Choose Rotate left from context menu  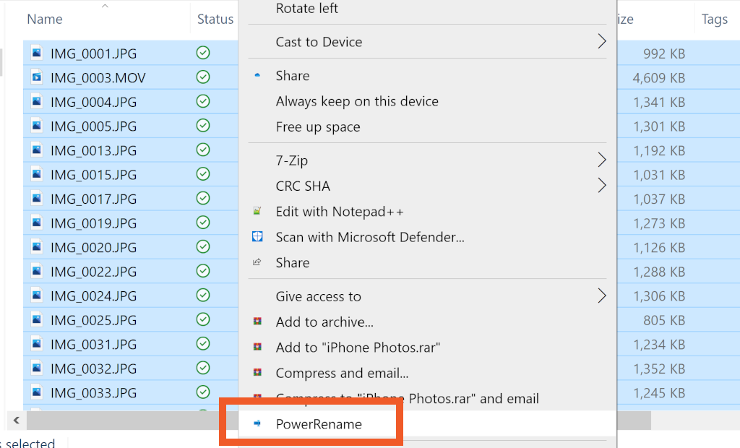(307, 9)
